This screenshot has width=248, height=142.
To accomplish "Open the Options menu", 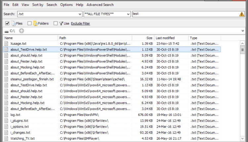I will [66, 5].
